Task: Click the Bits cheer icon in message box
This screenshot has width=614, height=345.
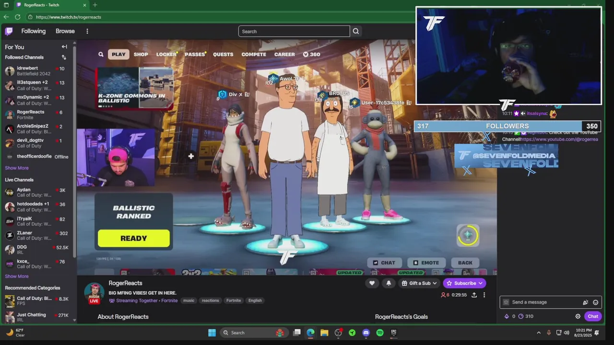Action: [586, 302]
